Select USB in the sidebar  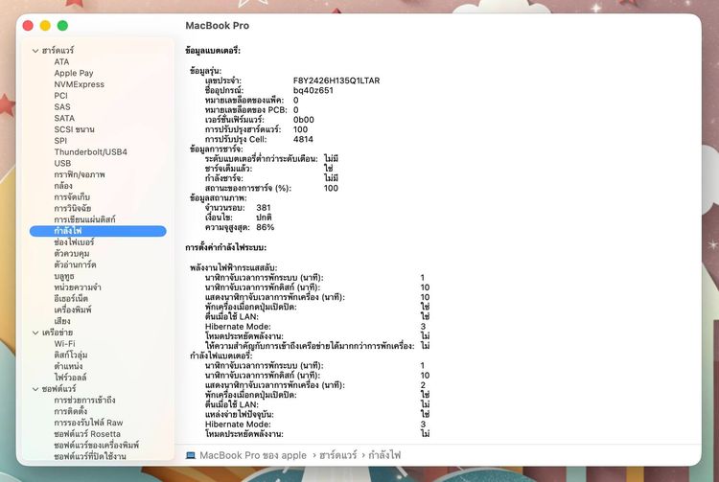62,163
